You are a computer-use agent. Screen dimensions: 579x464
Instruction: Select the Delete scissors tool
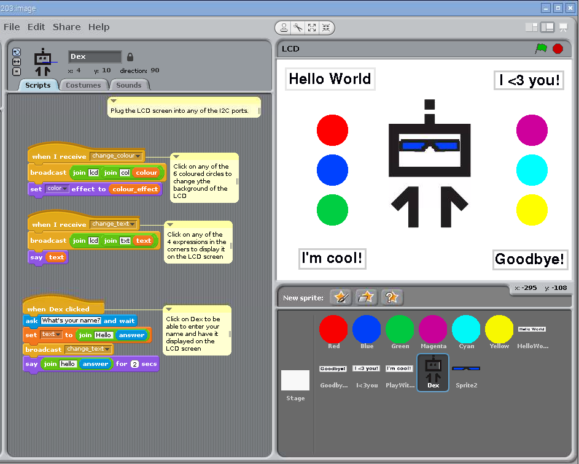(298, 28)
